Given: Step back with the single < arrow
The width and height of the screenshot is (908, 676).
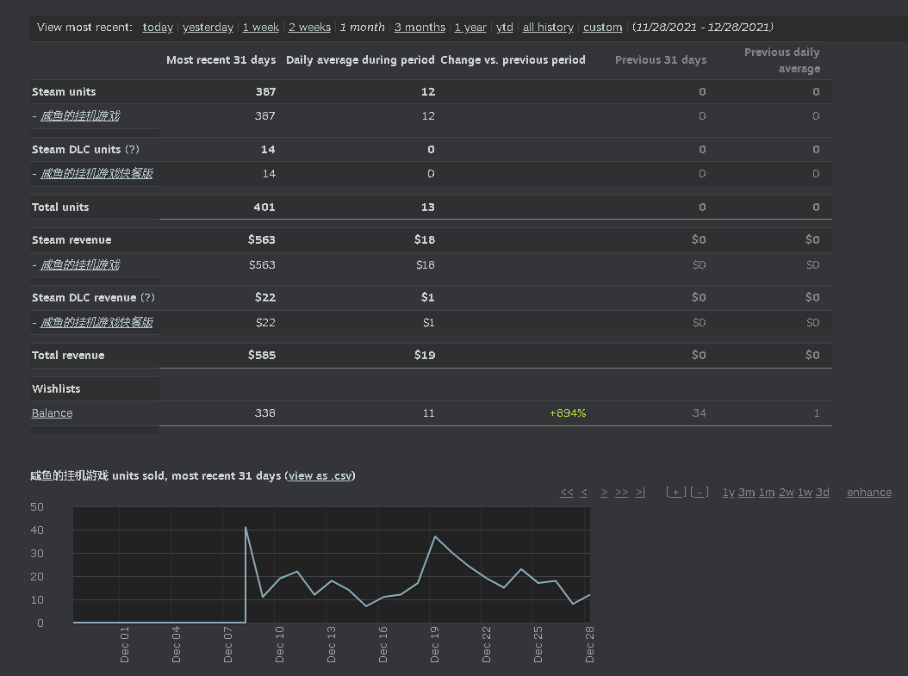Looking at the screenshot, I should click(x=584, y=493).
